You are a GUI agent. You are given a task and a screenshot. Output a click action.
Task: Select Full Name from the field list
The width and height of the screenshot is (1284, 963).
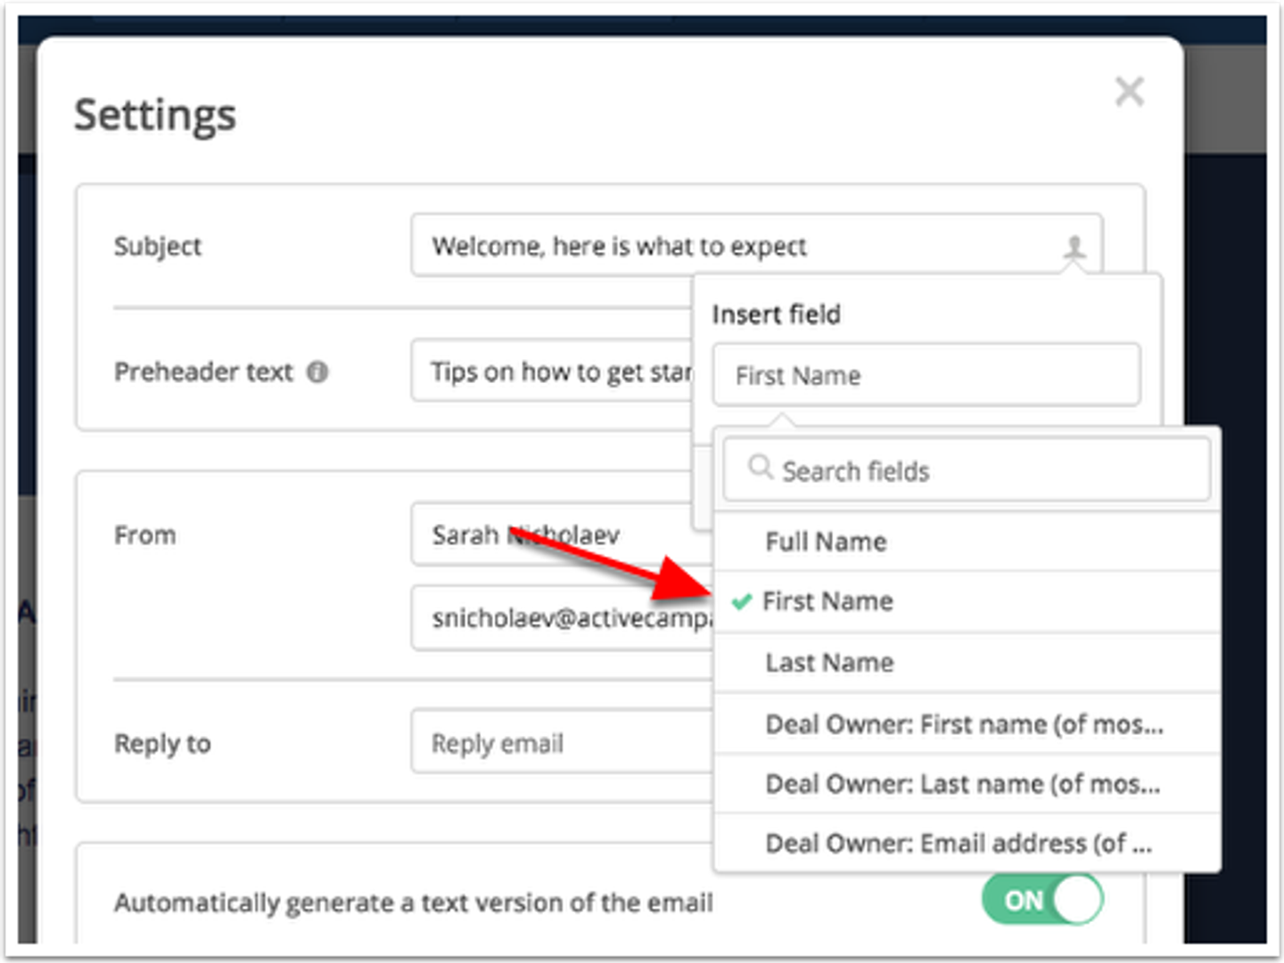pos(825,541)
